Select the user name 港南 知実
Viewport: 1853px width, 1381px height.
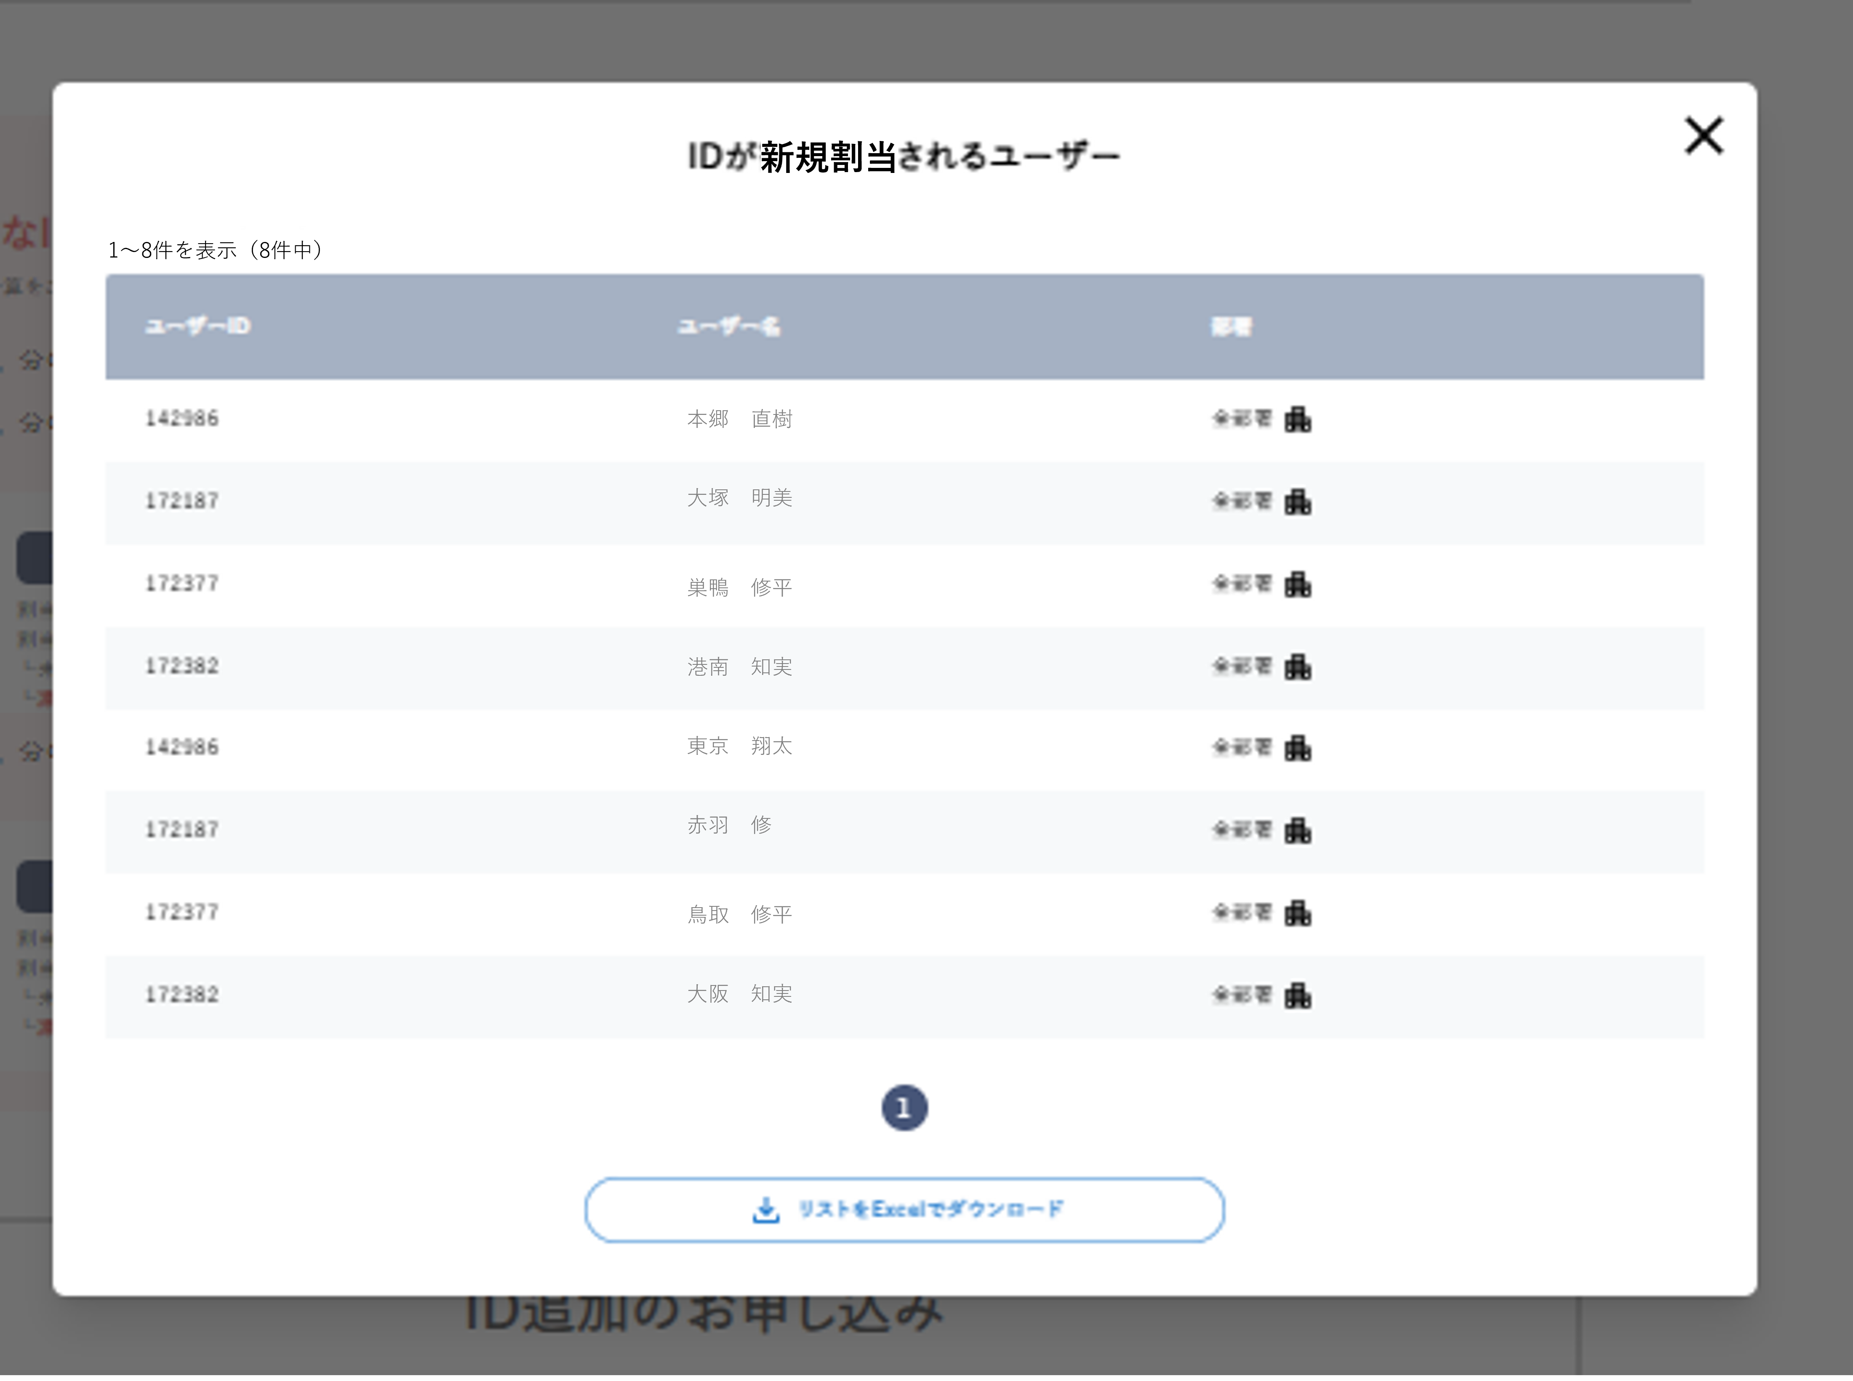tap(739, 666)
